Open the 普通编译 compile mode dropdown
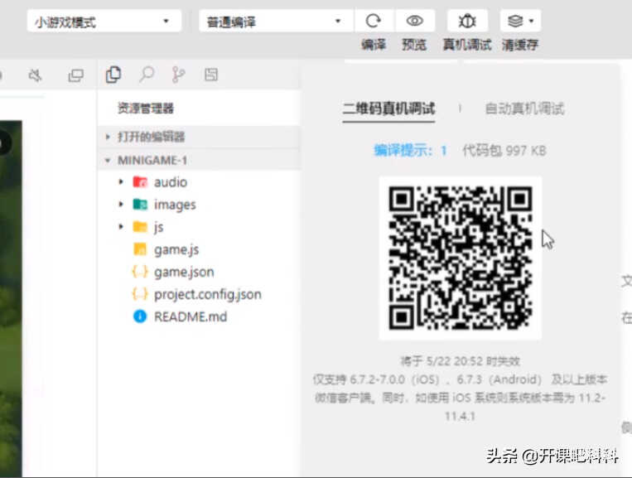Screen dimensions: 632x478 276,21
